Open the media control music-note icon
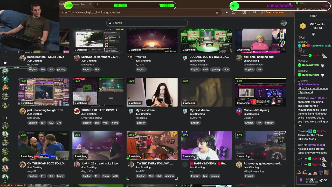Image resolution: width=332 pixels, height=187 pixels. (255, 12)
